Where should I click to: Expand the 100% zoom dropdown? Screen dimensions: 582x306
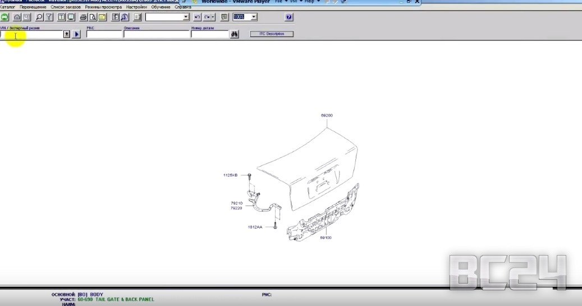(254, 17)
